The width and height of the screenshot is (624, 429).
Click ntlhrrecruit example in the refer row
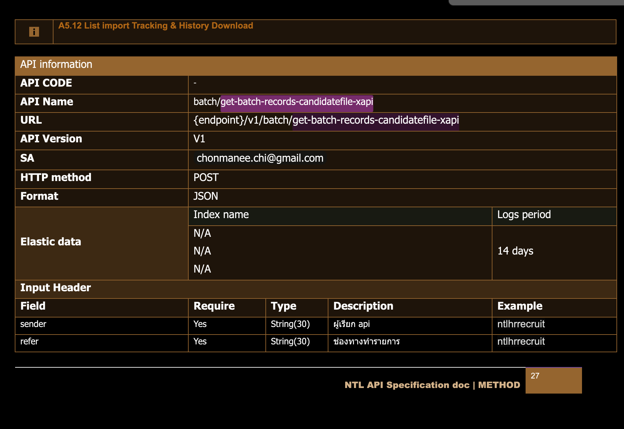[521, 342]
